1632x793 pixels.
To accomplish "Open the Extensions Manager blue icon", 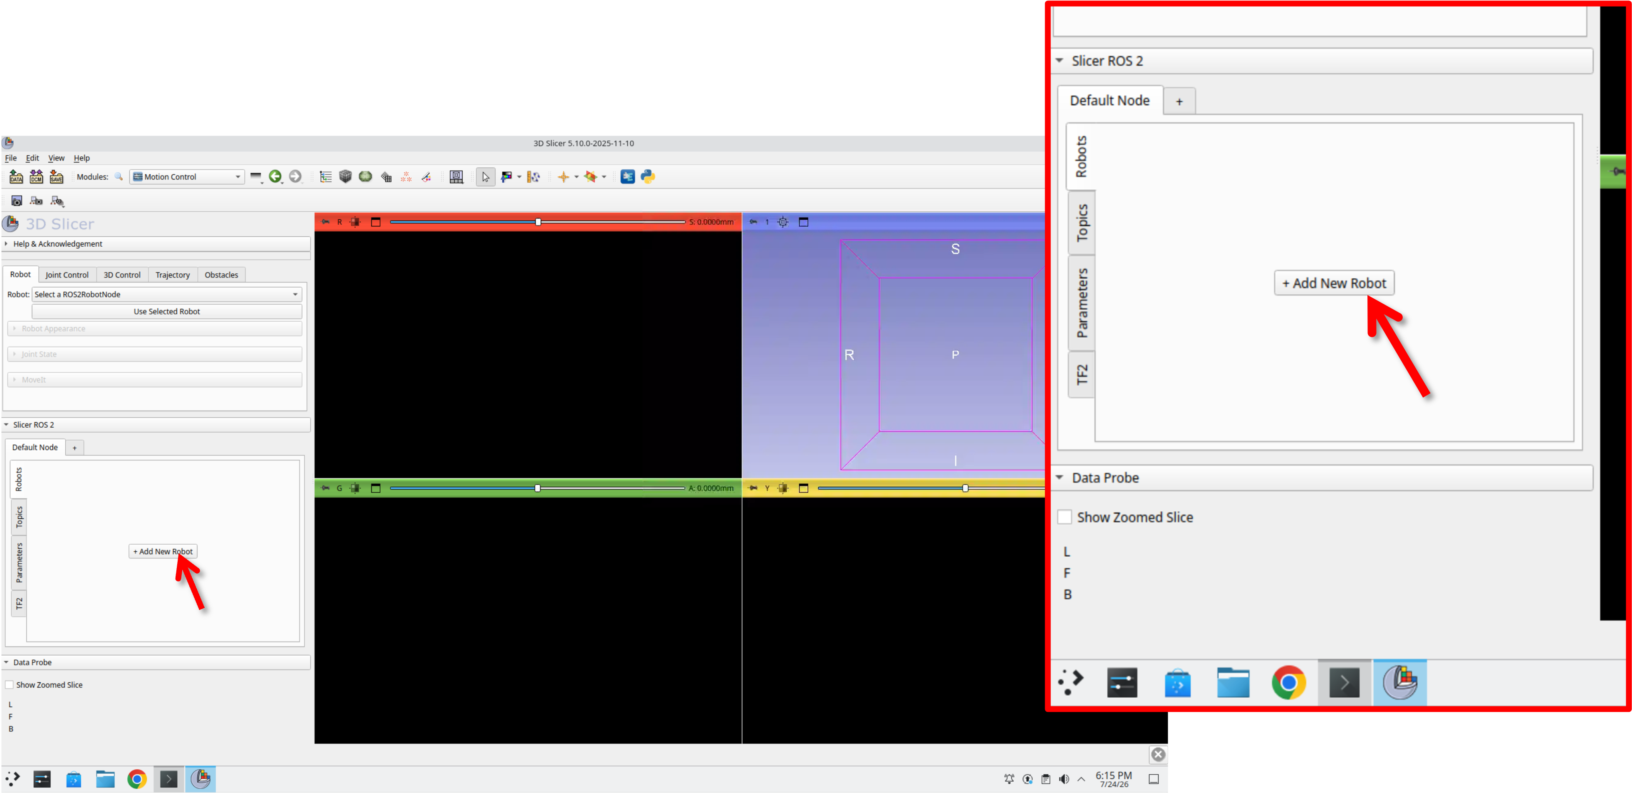I will pyautogui.click(x=627, y=177).
